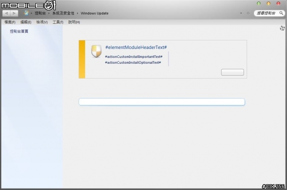Click Windows Update breadcrumb item
The image size is (287, 190).
point(95,13)
